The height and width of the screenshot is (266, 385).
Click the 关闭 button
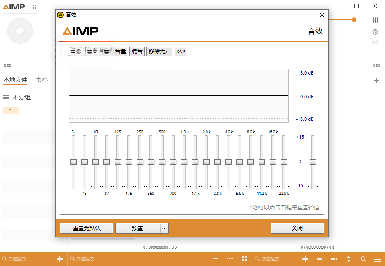click(x=297, y=228)
